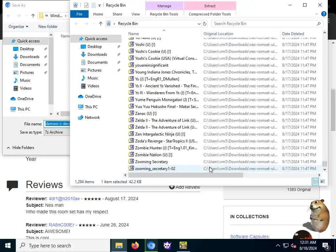Sort by the Original Location column
The width and height of the screenshot is (336, 252).
pos(218,34)
